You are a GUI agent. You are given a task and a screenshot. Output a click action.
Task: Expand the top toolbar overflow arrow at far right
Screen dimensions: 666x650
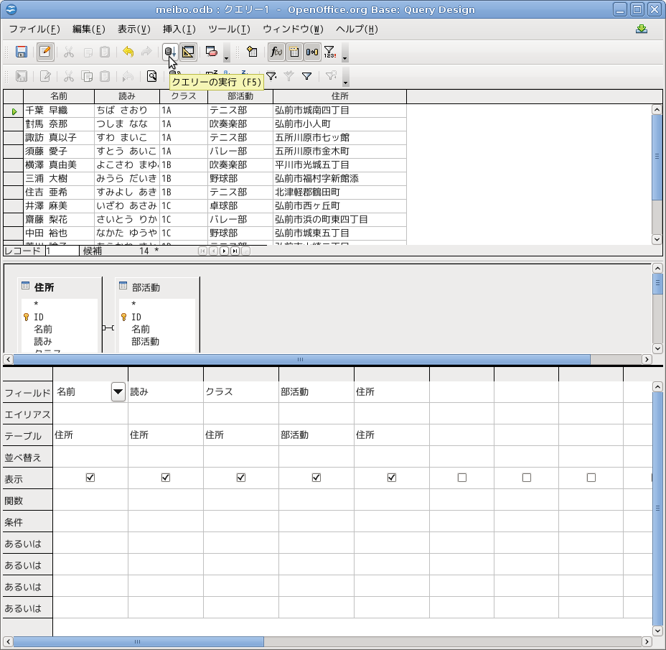pos(345,56)
